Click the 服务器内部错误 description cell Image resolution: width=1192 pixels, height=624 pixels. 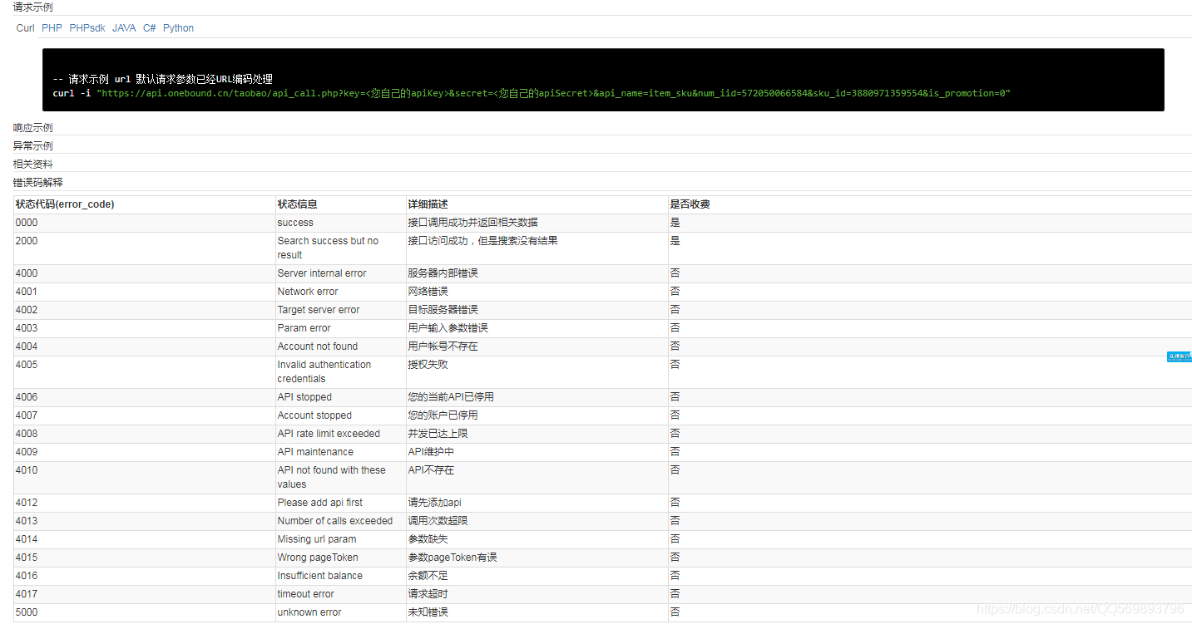click(537, 273)
